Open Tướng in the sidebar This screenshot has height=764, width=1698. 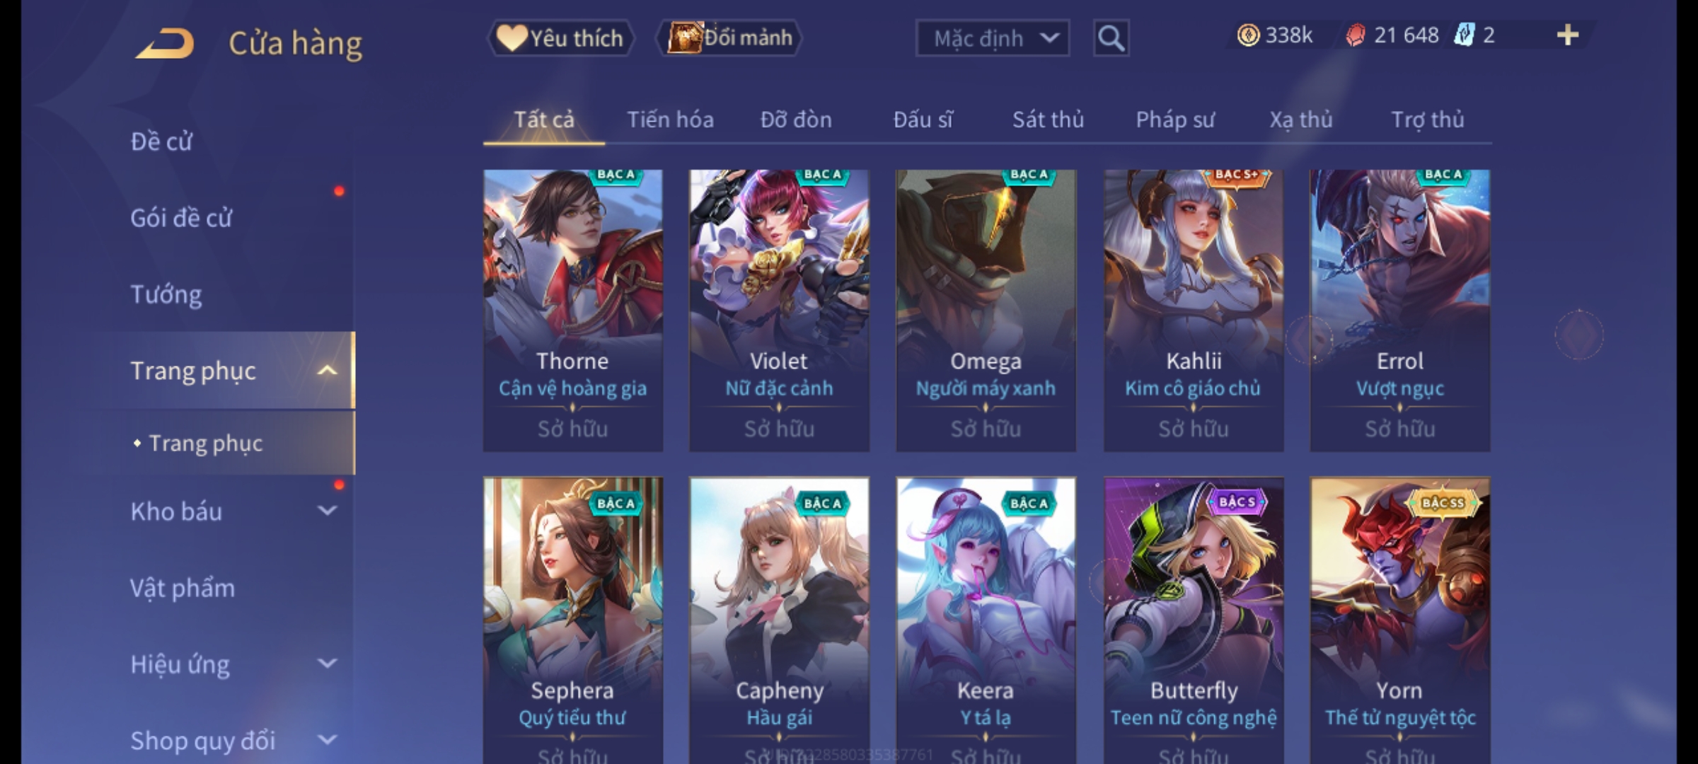pyautogui.click(x=166, y=294)
